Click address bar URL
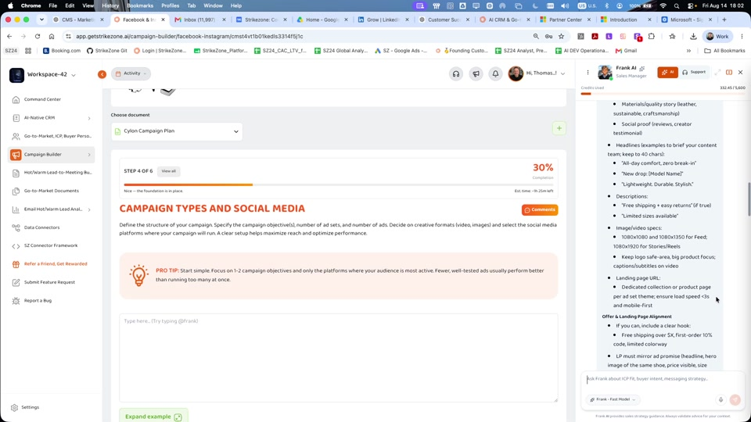This screenshot has width=751, height=422. 189,37
